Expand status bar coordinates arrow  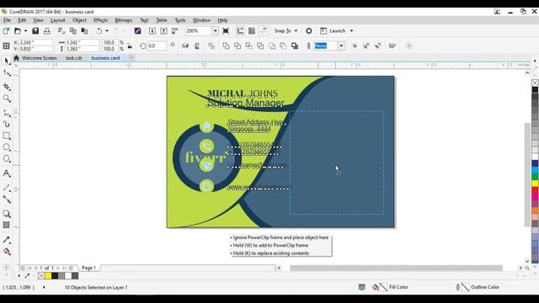click(44, 287)
